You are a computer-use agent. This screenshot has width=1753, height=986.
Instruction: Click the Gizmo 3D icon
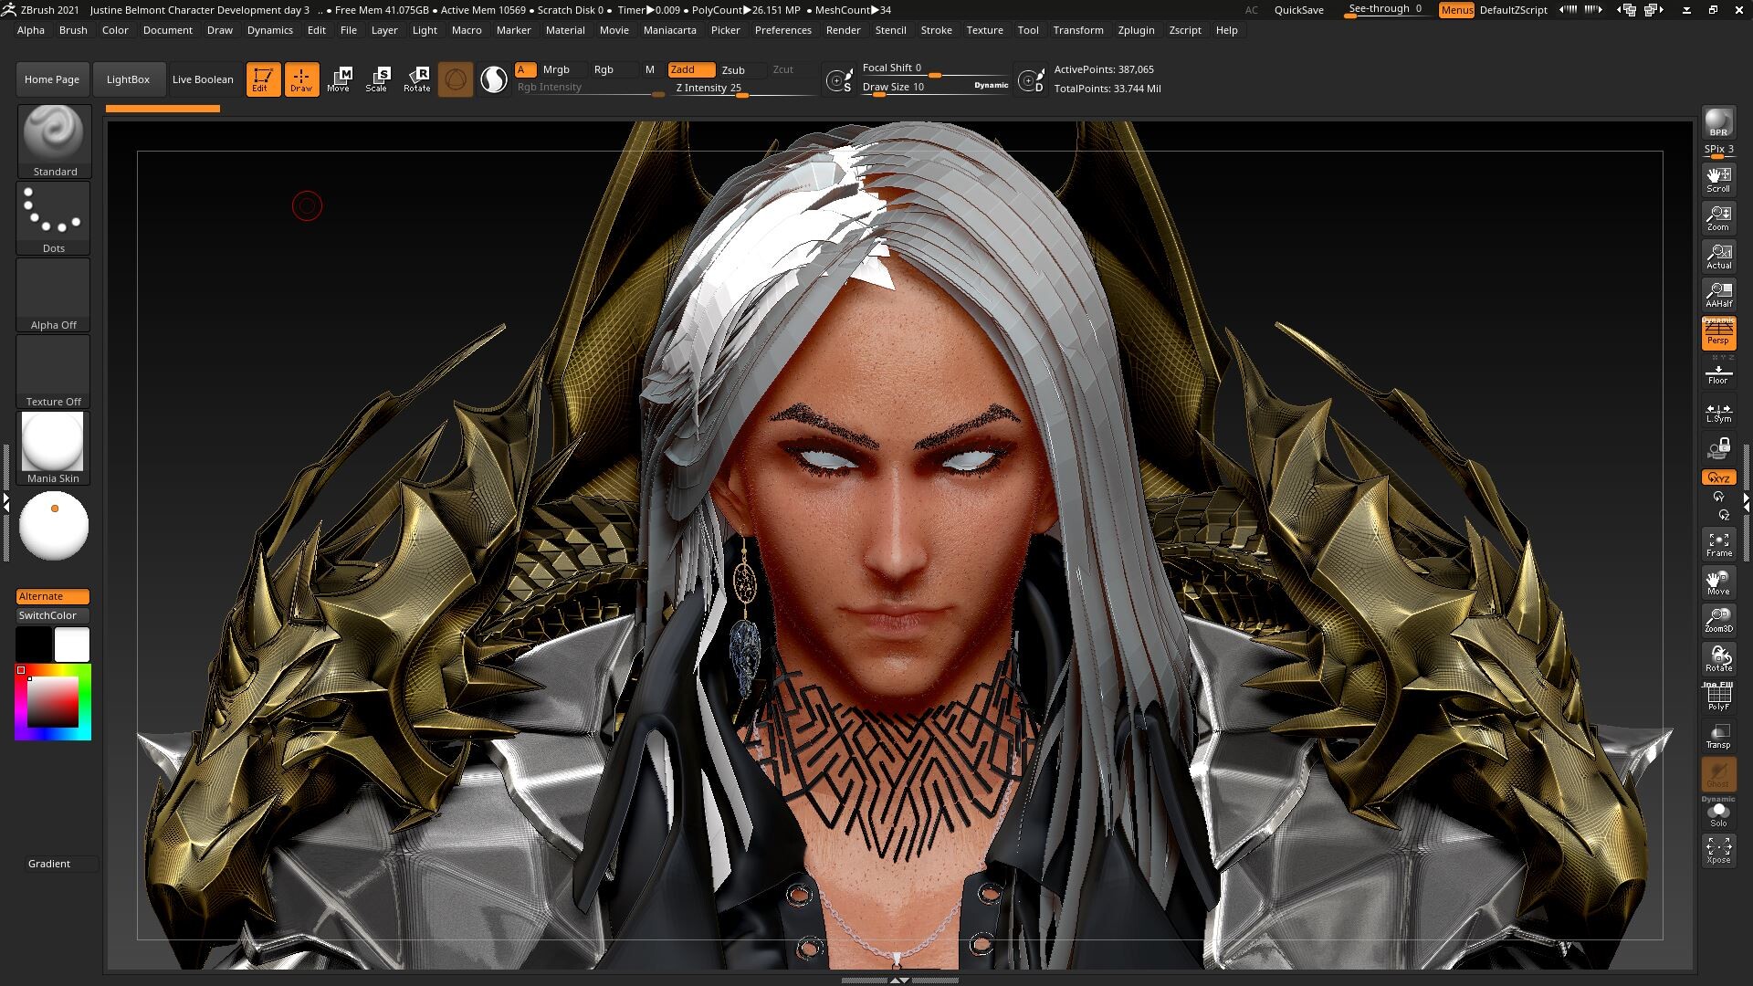coord(455,79)
